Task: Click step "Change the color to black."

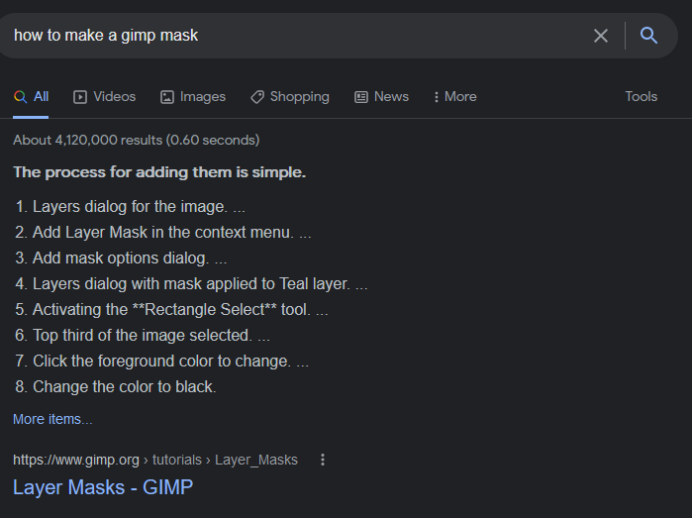Action: click(125, 387)
